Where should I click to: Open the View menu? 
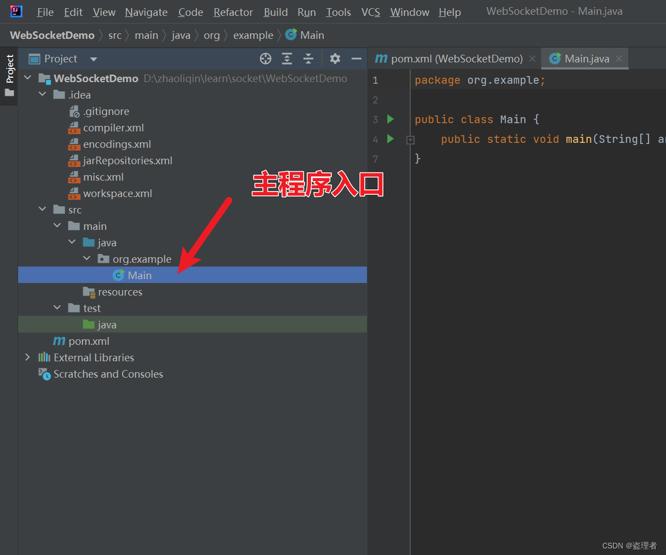(x=104, y=12)
